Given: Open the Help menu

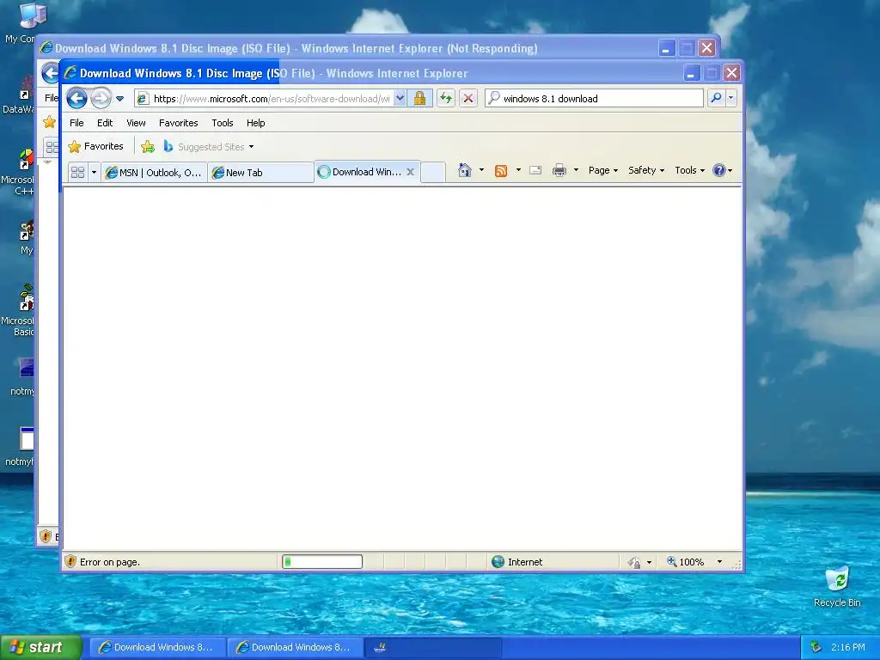Looking at the screenshot, I should click(x=256, y=123).
